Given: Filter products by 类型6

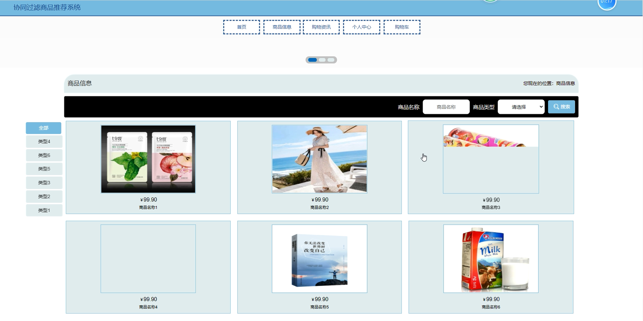Looking at the screenshot, I should [x=44, y=155].
